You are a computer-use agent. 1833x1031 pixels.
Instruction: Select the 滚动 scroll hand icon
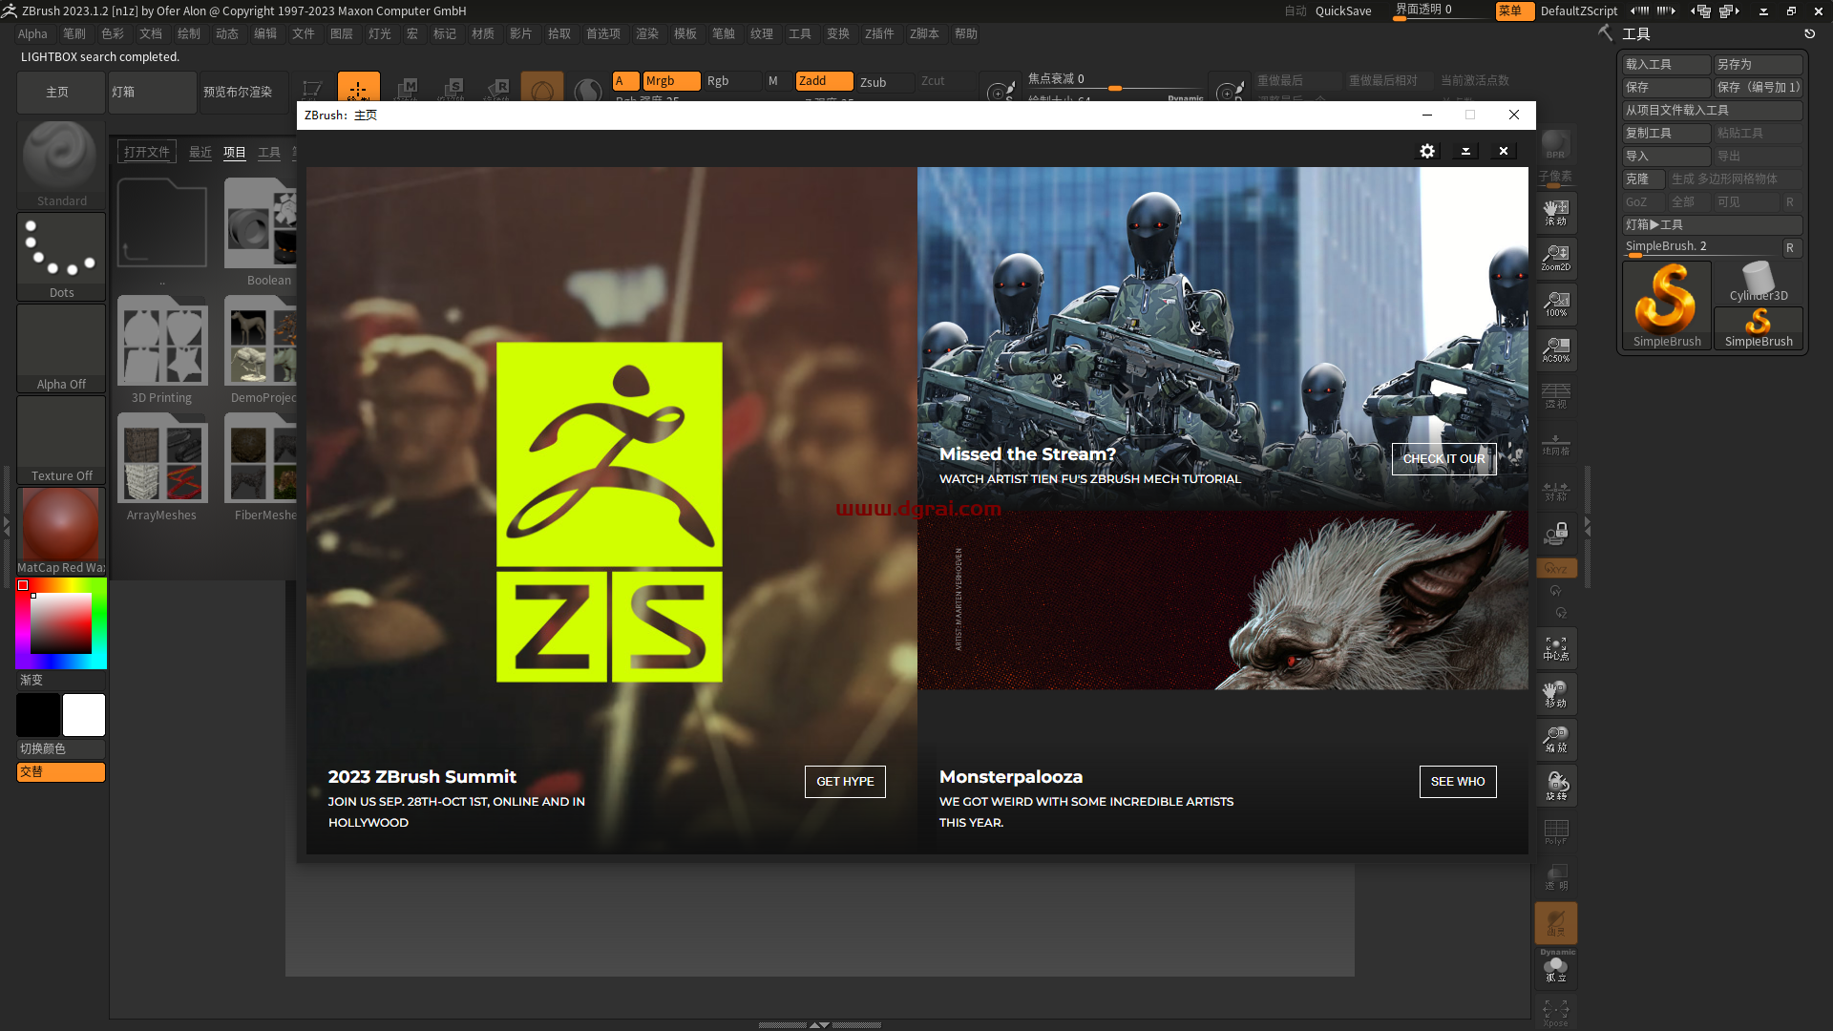[x=1556, y=212]
